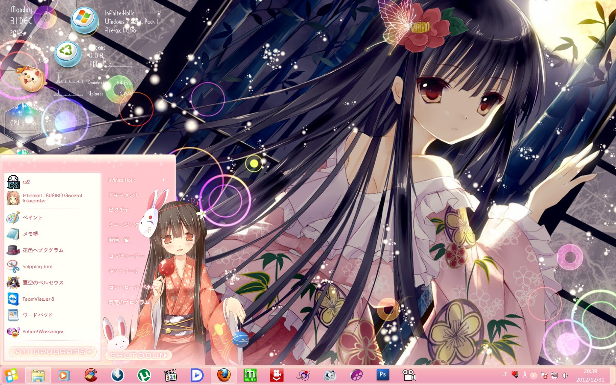Open the Windows Start orb on the taskbar

pyautogui.click(x=12, y=376)
